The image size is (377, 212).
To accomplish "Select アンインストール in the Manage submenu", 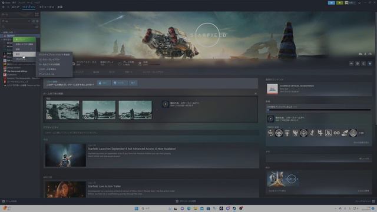I will [x=54, y=74].
